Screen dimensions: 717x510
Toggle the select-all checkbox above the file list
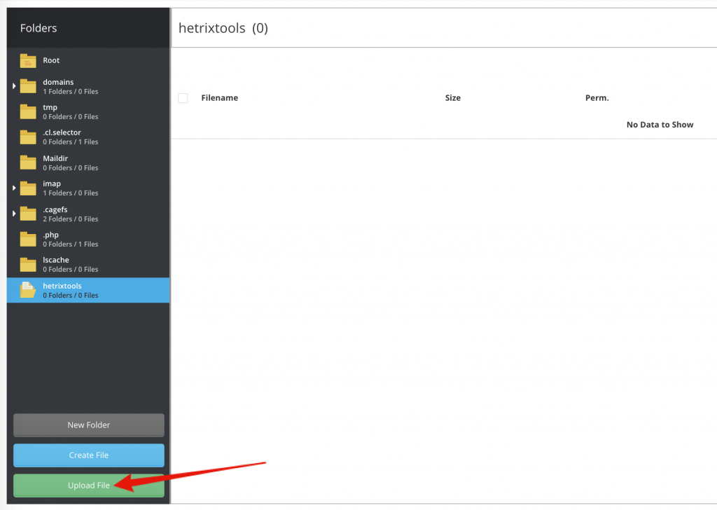point(183,97)
